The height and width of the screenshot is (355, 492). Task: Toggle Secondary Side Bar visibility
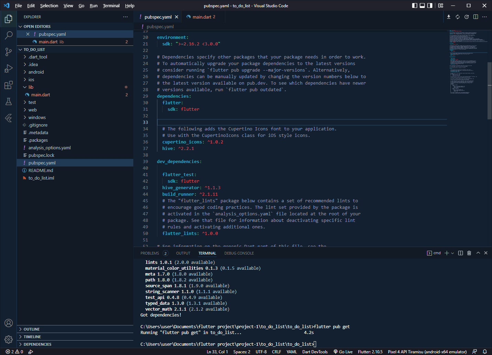(x=430, y=6)
